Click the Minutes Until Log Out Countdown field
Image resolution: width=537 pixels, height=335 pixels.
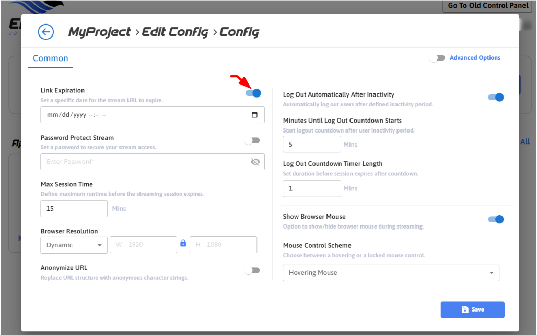click(311, 145)
